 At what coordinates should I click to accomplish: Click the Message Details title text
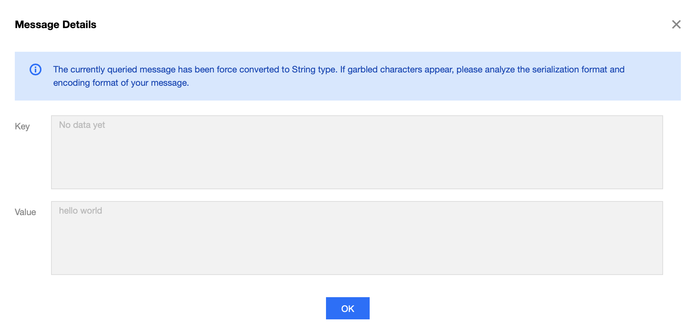pyautogui.click(x=56, y=25)
